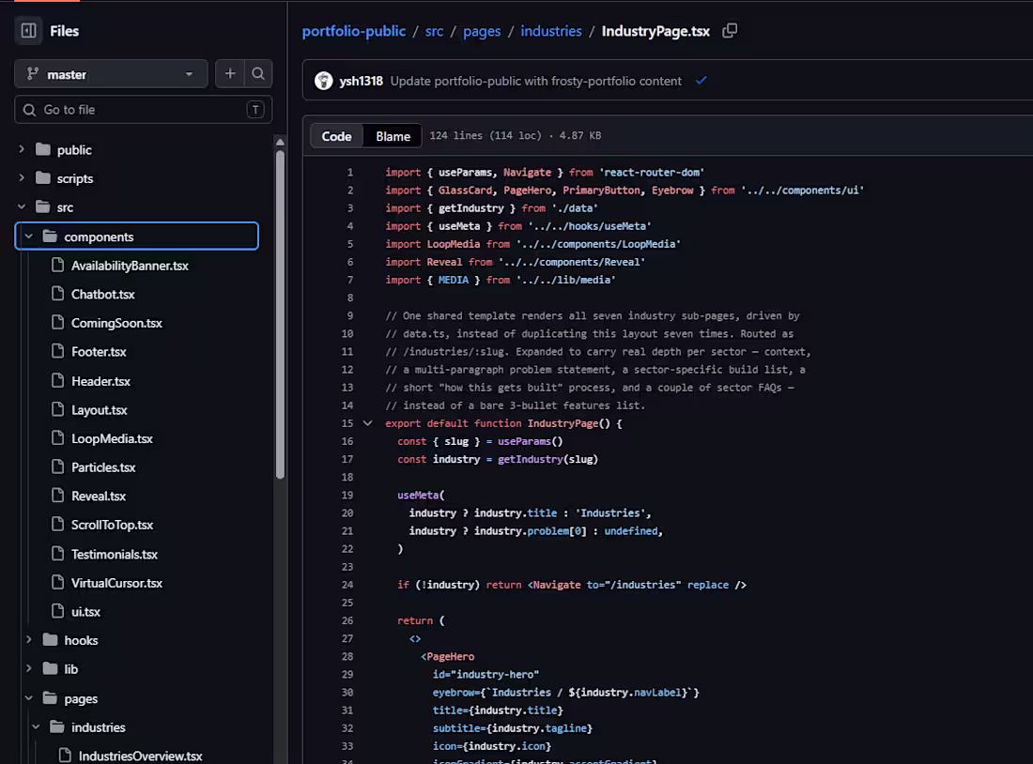Copy the file path icon

pos(730,30)
